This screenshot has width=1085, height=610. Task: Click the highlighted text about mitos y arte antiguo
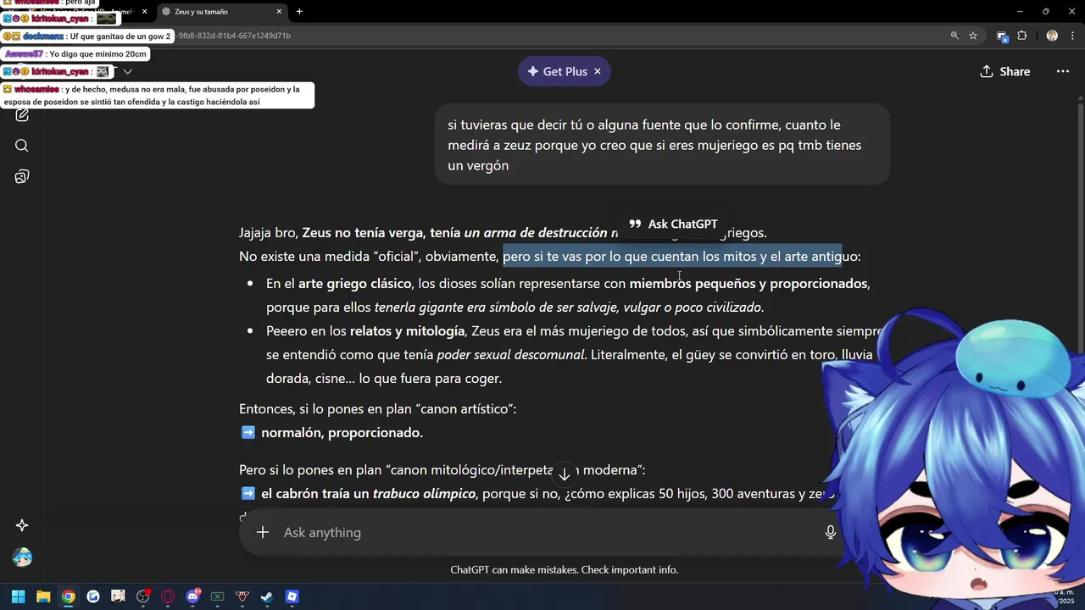pos(672,256)
